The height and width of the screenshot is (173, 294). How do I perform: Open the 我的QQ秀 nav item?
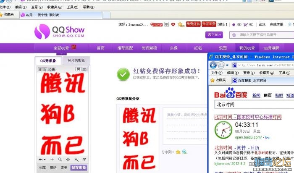click(x=247, y=48)
